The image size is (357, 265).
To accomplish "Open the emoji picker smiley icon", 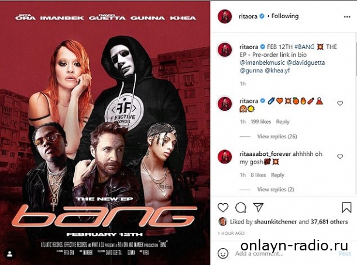I will point(223,253).
